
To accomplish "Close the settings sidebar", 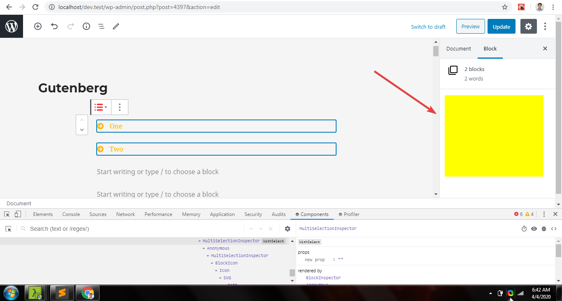I will pos(545,48).
